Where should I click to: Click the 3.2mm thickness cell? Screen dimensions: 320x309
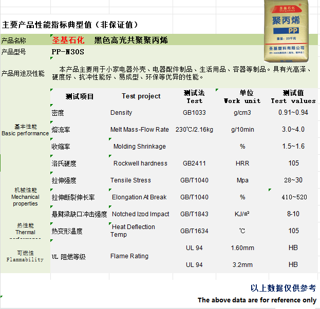coord(242,264)
